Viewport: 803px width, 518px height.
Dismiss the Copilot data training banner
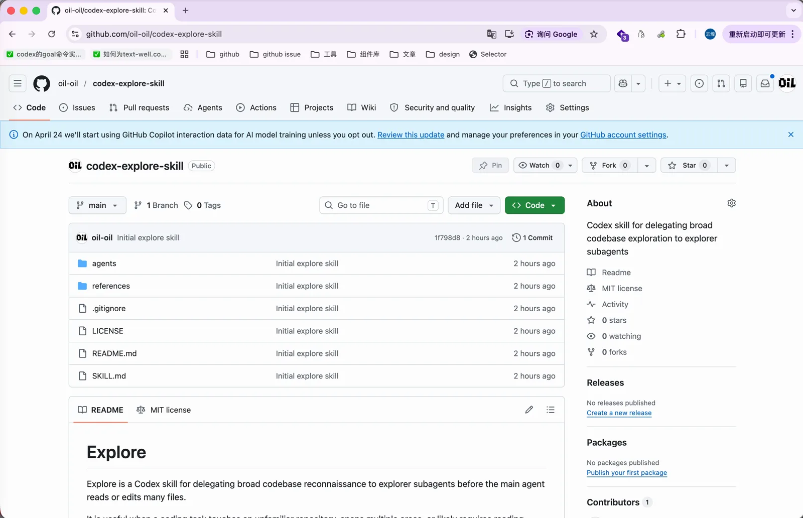point(791,135)
